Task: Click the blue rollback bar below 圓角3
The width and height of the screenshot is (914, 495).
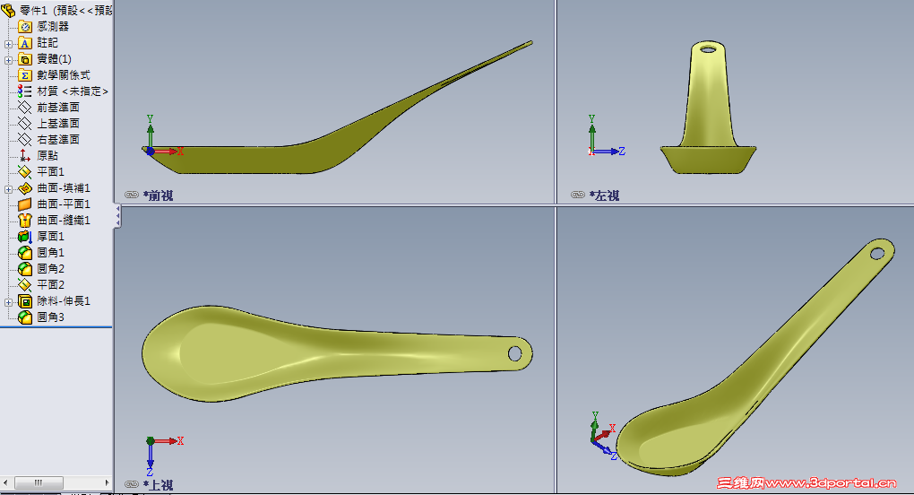Action: pyautogui.click(x=56, y=327)
